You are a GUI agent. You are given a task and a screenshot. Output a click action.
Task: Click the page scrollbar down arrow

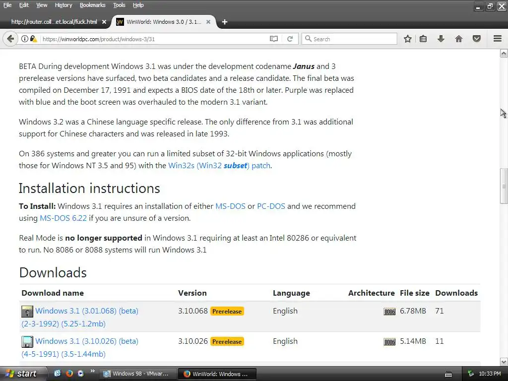tap(504, 362)
